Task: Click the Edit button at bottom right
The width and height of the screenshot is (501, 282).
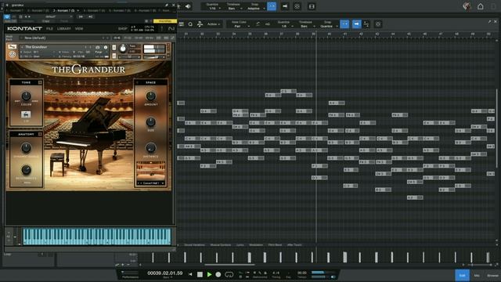Action: [463, 275]
